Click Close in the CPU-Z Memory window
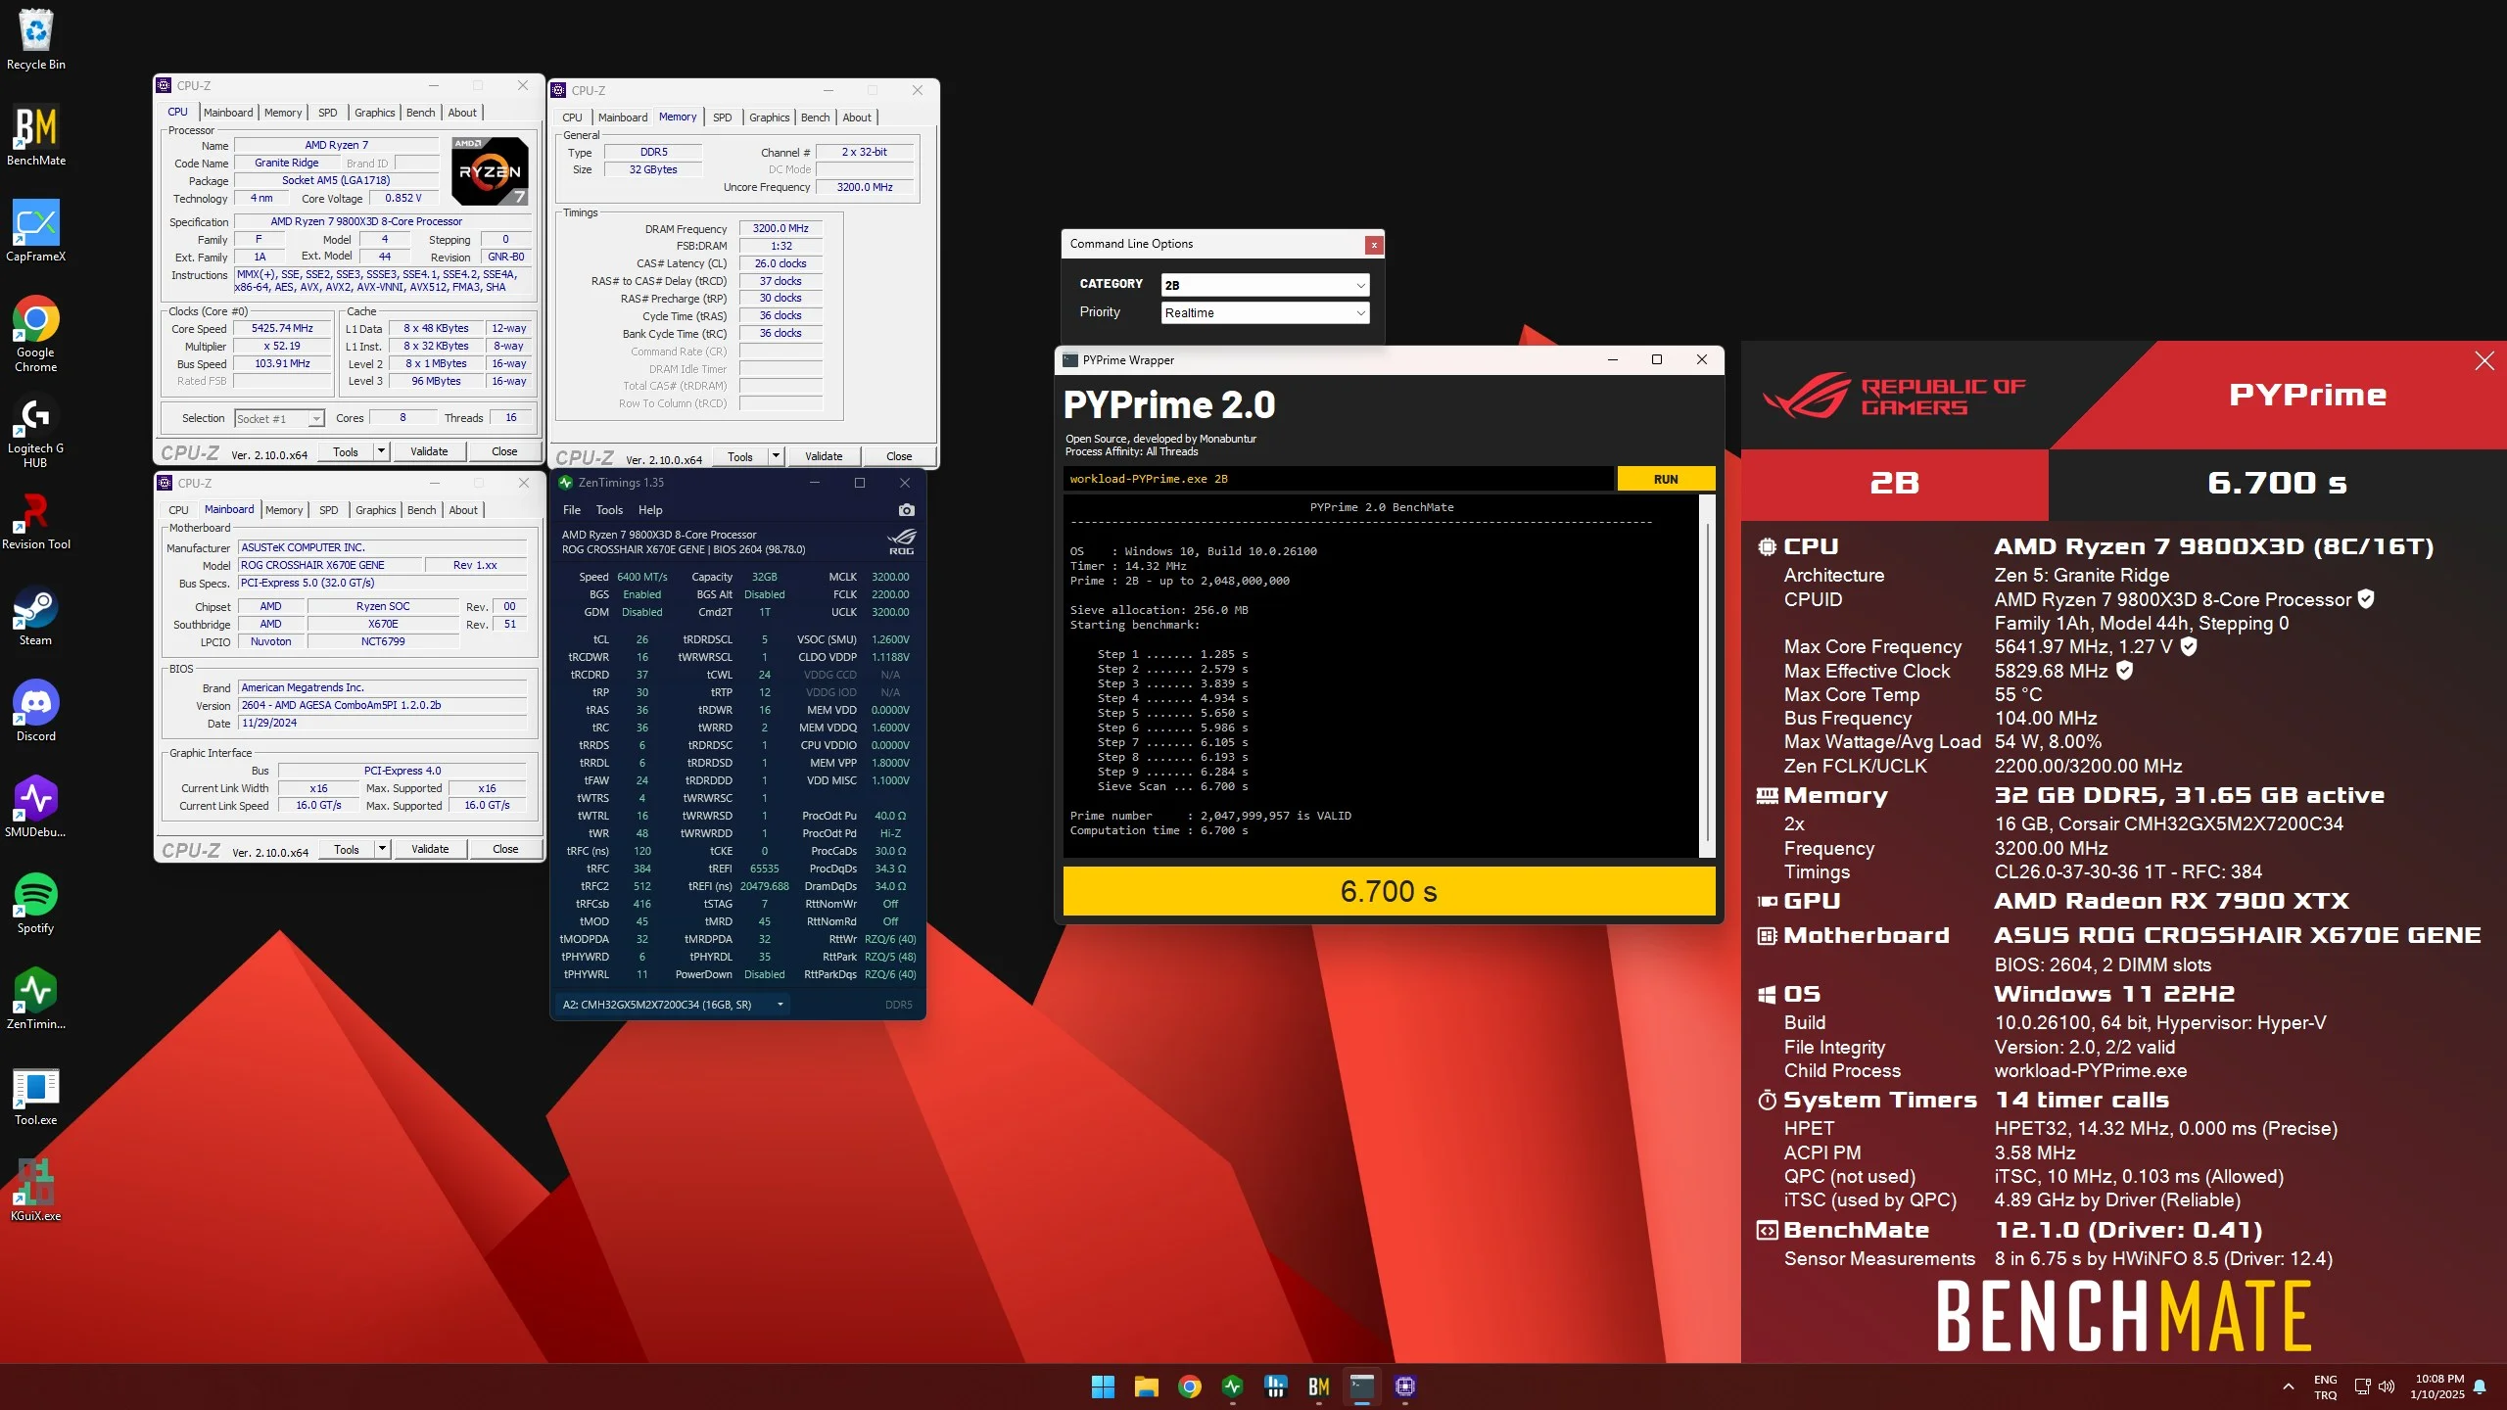The image size is (2507, 1410). (899, 456)
